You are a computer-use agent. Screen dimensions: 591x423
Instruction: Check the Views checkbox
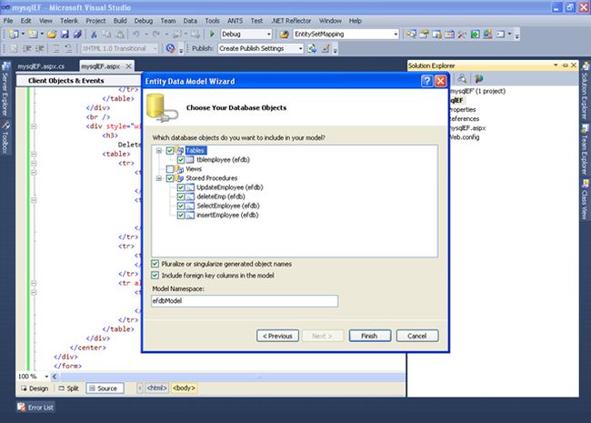coord(170,169)
